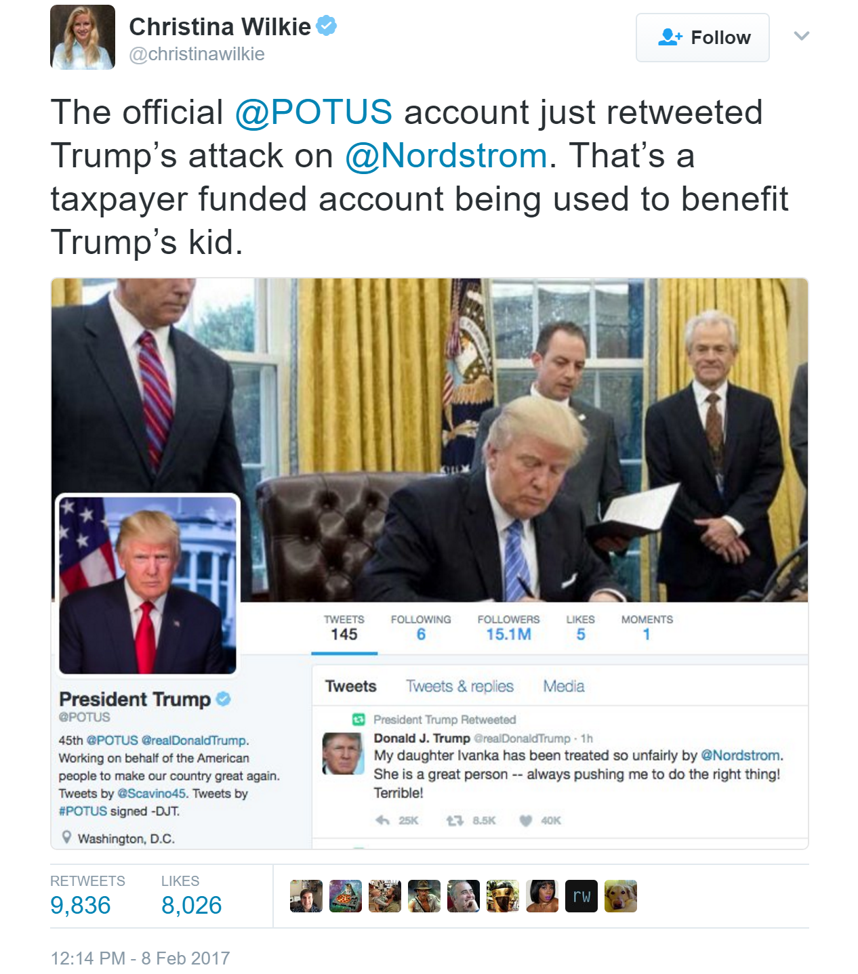Open the 12:14 PM - 8 Feb 2017 timestamp
This screenshot has height=974, width=858.
(x=140, y=958)
